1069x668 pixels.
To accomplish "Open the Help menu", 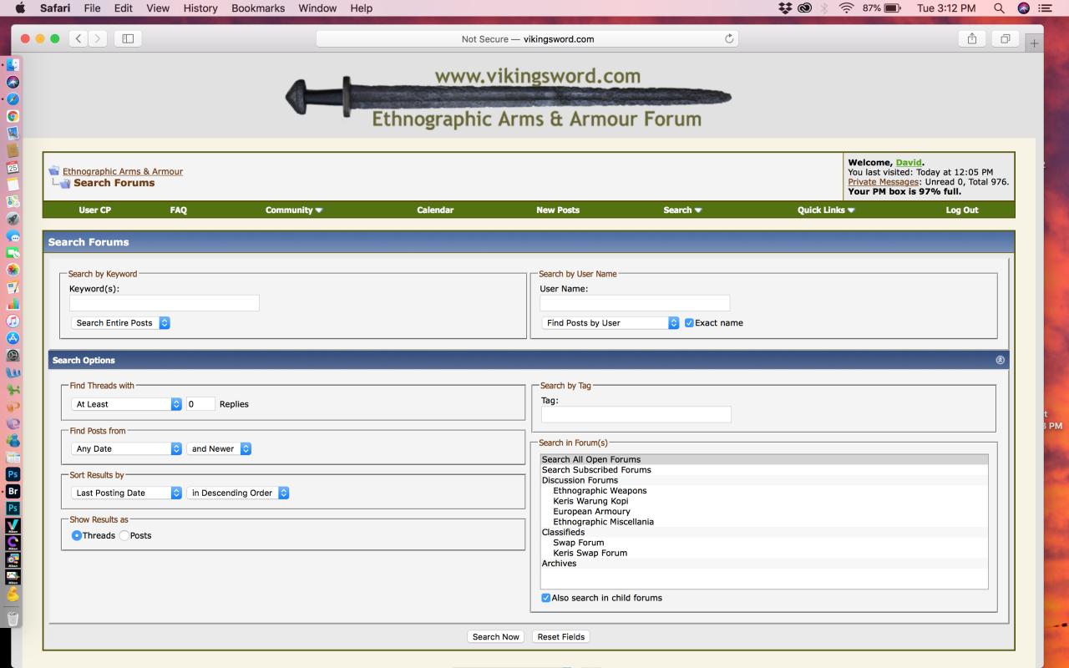I will (362, 8).
